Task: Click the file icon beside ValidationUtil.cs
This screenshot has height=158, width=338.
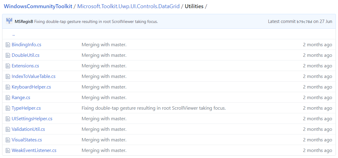Action: coord(8,129)
